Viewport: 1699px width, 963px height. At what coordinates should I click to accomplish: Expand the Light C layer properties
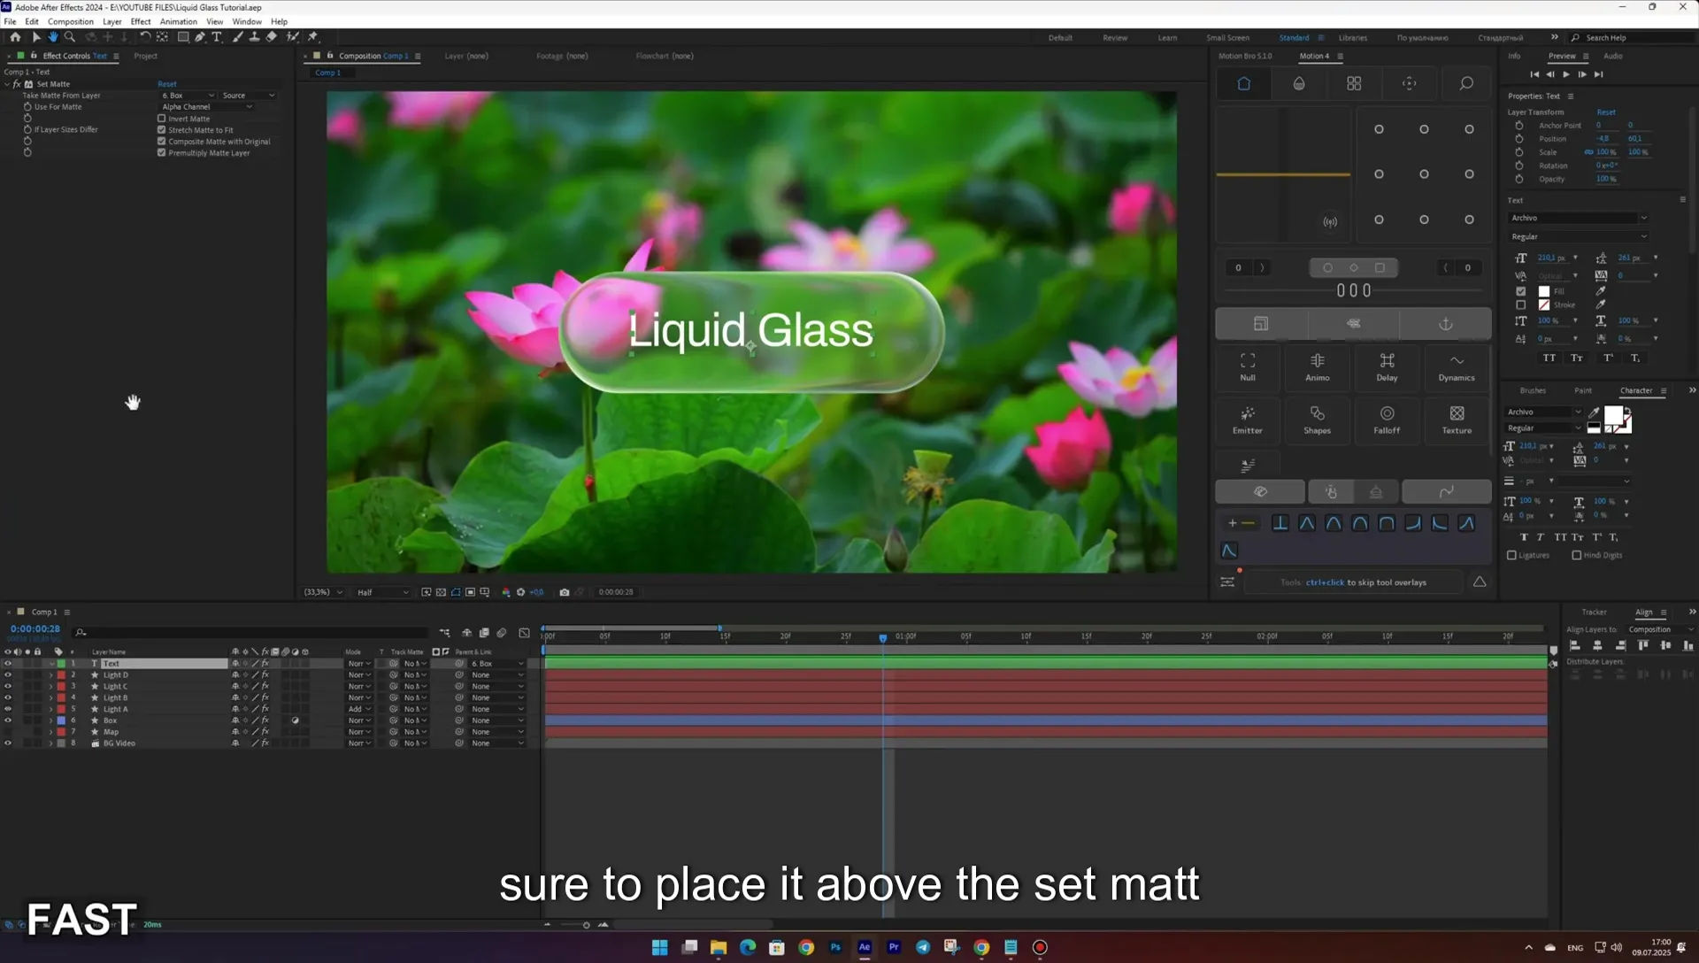[50, 687]
